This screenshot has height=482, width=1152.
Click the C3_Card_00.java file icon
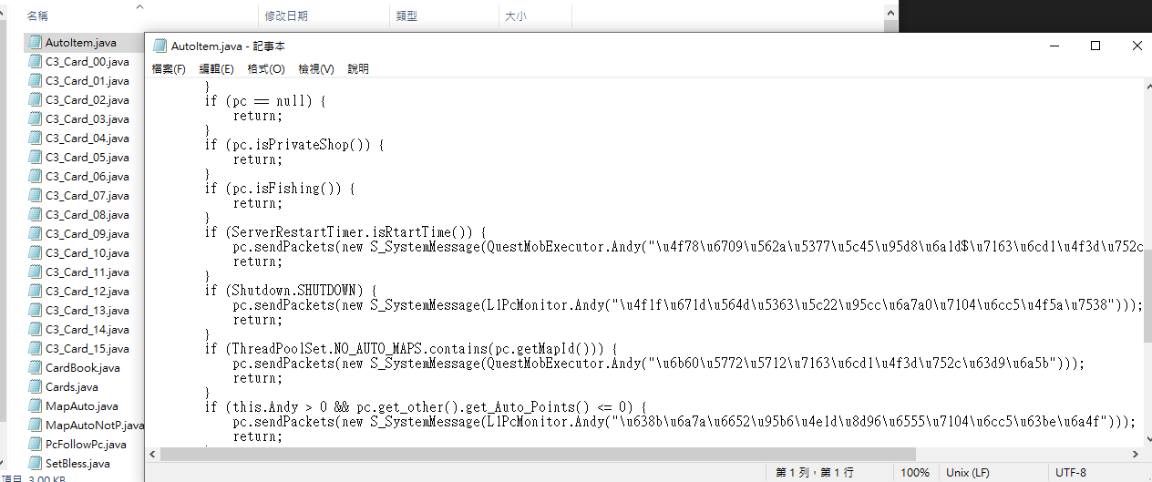pos(35,61)
